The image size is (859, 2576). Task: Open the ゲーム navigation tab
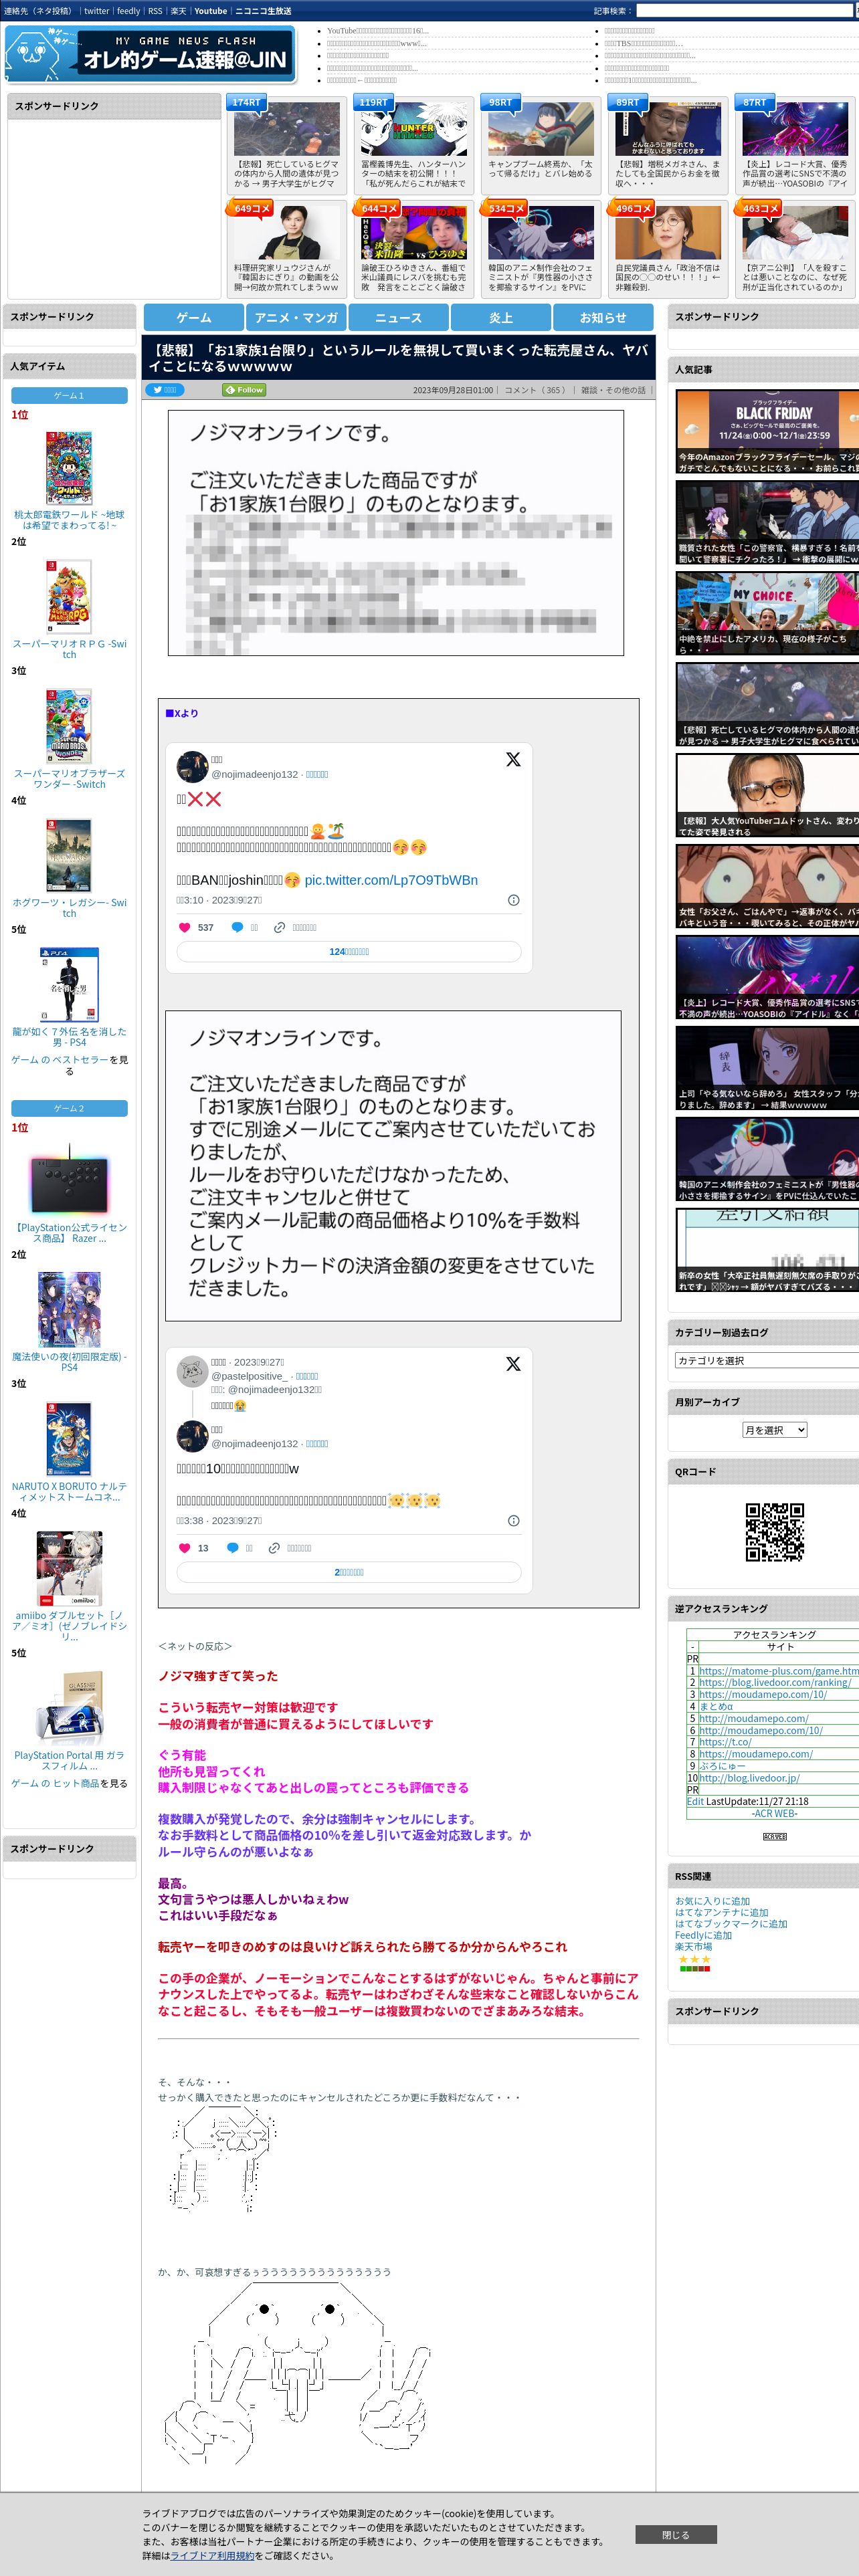tap(194, 317)
